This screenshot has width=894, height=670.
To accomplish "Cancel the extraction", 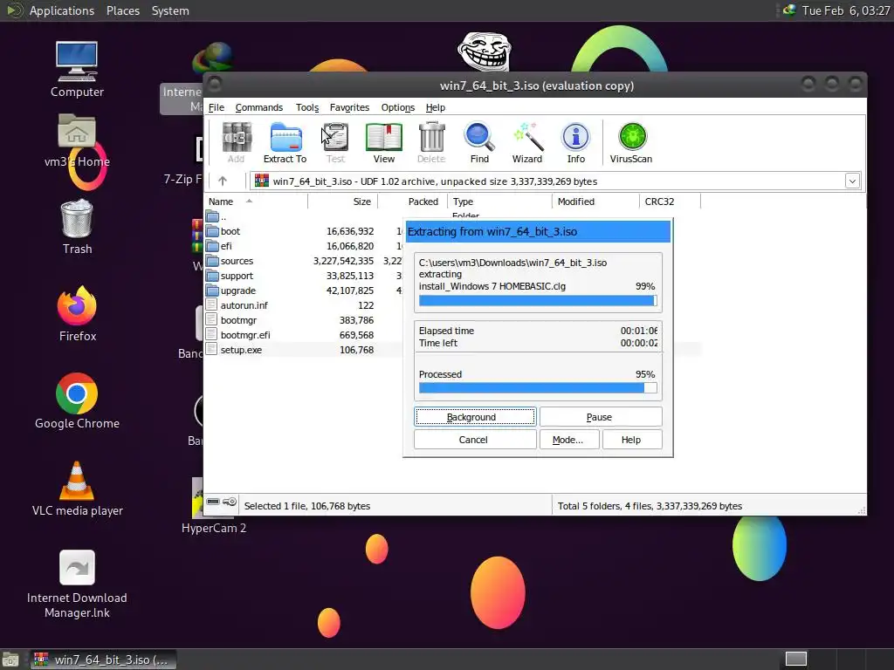I will point(475,440).
